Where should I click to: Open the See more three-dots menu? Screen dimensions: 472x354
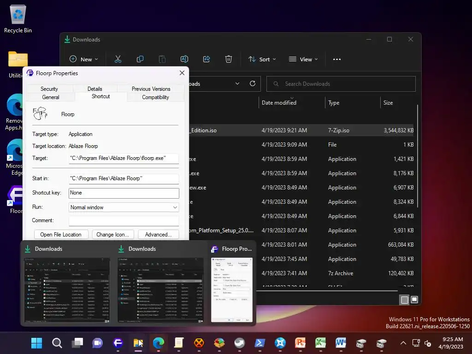point(337,59)
